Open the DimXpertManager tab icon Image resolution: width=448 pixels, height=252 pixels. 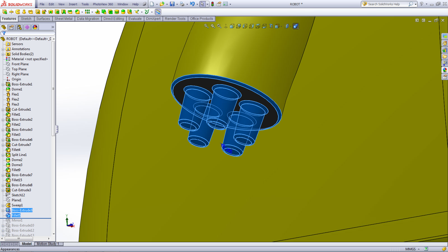[27, 27]
